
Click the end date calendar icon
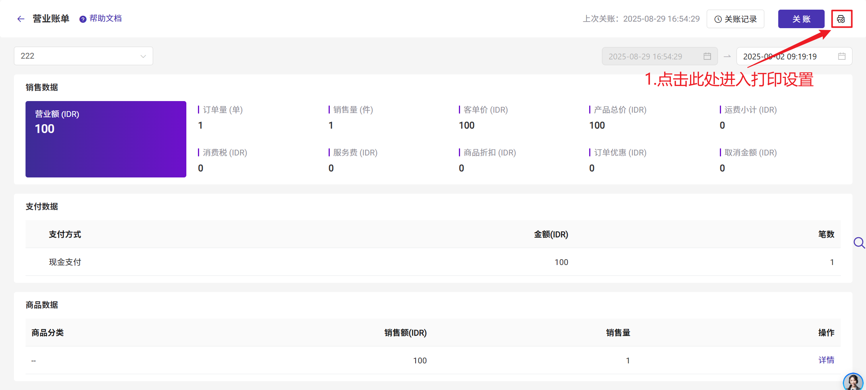point(842,56)
